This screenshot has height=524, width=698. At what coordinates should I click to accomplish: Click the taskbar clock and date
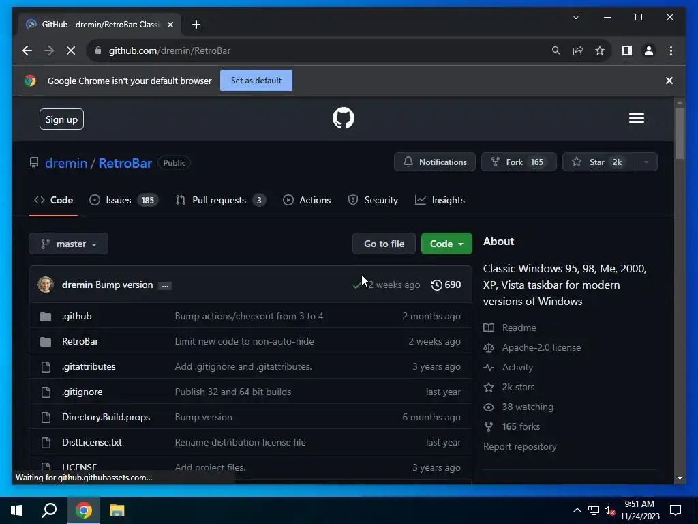(639, 510)
